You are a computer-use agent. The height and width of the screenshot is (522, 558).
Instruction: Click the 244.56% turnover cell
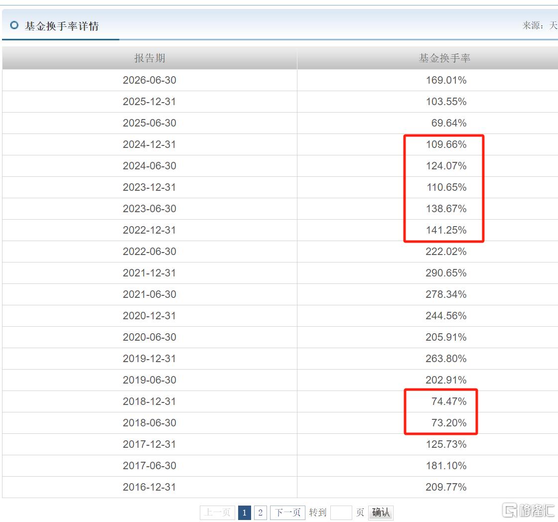coord(446,316)
